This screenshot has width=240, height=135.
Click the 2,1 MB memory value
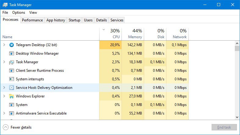pos(136,88)
